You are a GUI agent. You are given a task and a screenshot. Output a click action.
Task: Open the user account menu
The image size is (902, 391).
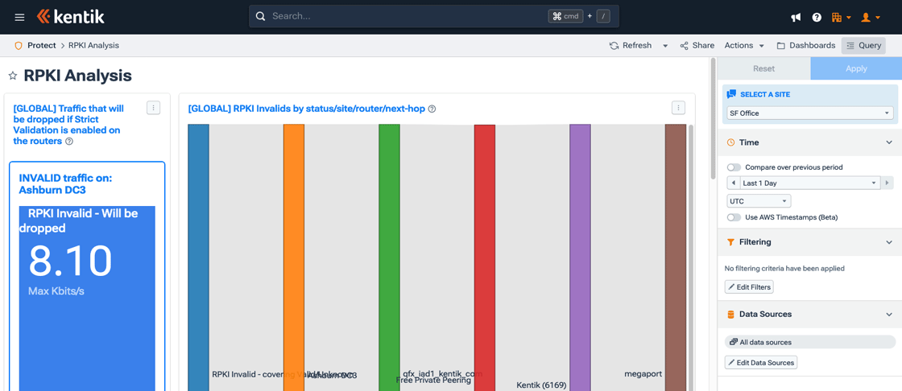[x=871, y=17]
